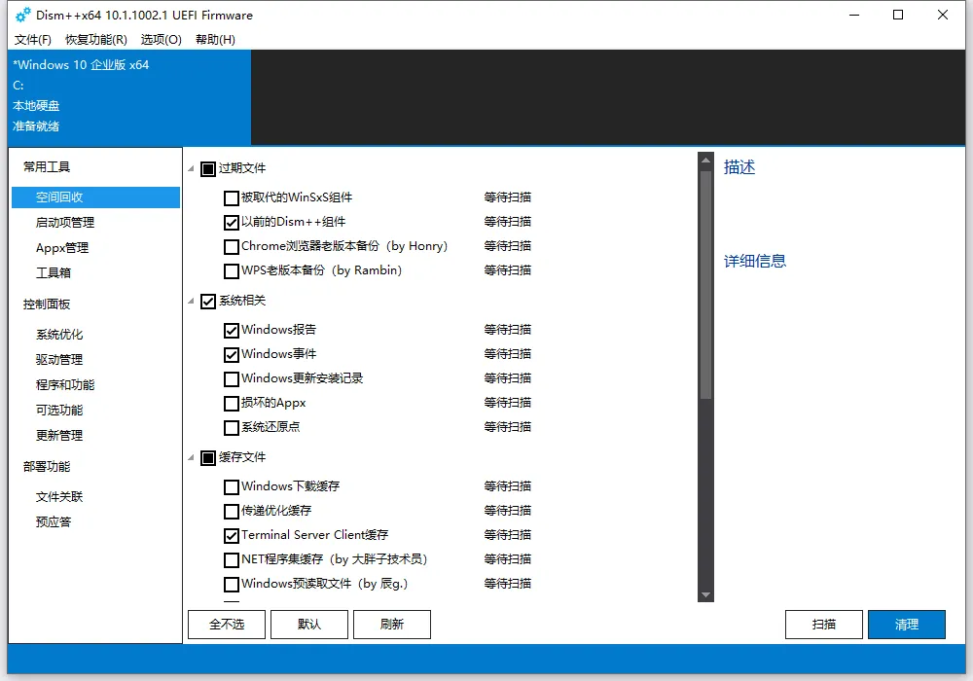
Task: Check 传递优化缓存 checkbox
Action: tap(231, 511)
